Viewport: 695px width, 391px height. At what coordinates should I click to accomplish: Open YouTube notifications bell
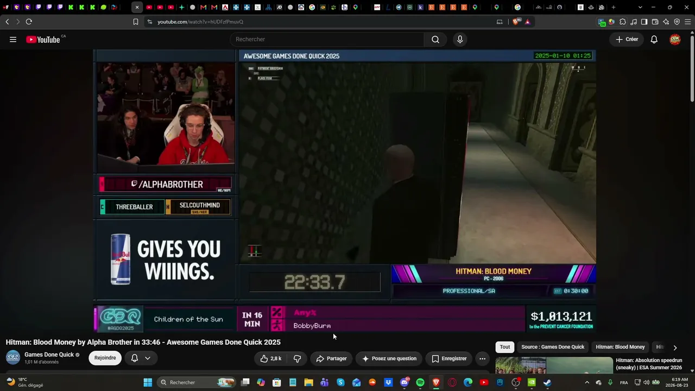pos(654,39)
